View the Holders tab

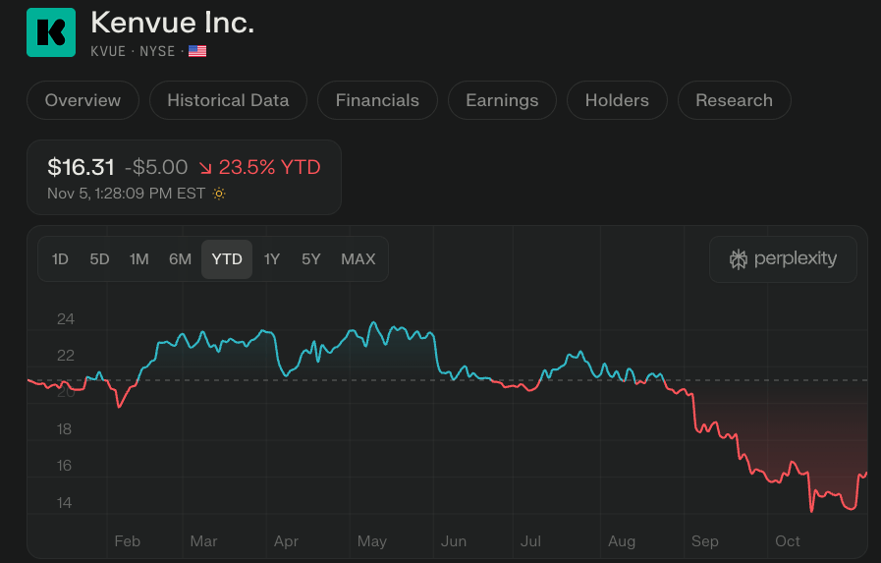[617, 100]
